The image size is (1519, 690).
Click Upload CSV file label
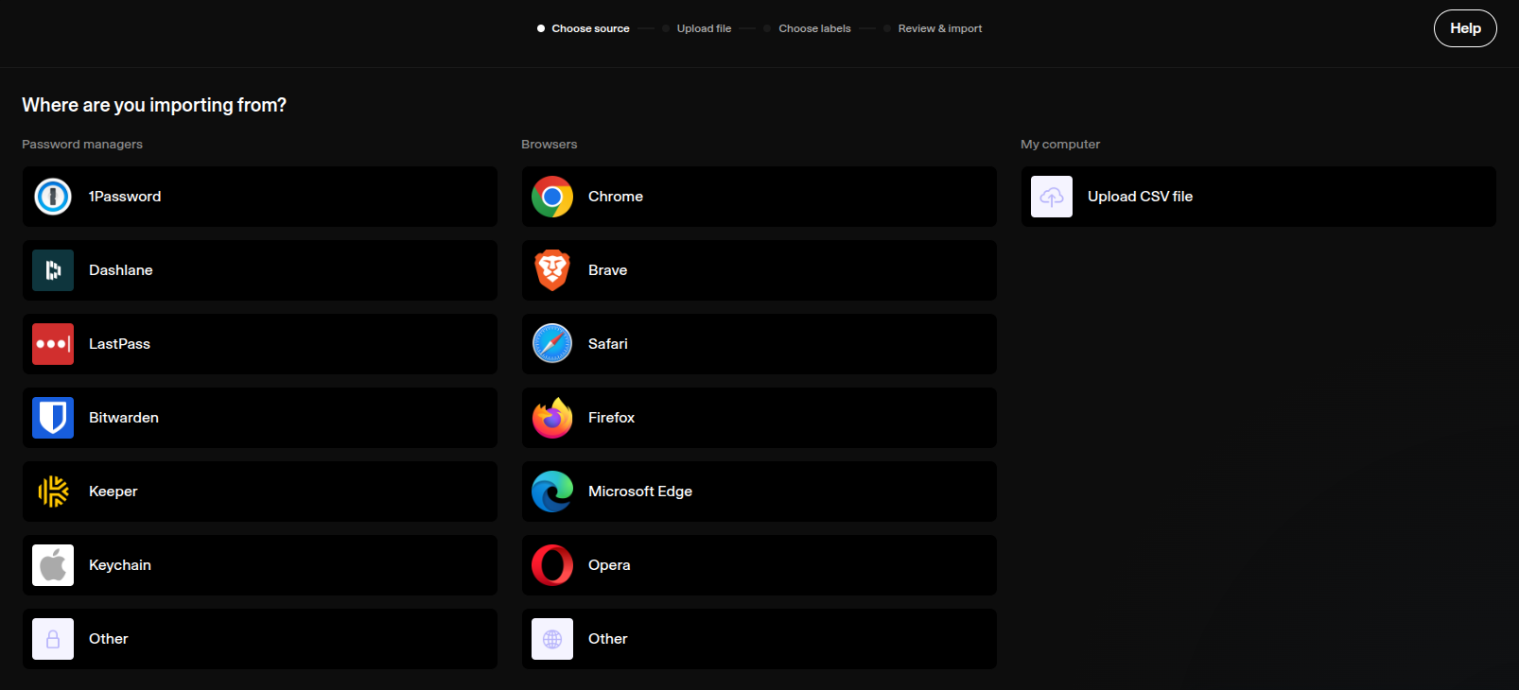tap(1140, 197)
